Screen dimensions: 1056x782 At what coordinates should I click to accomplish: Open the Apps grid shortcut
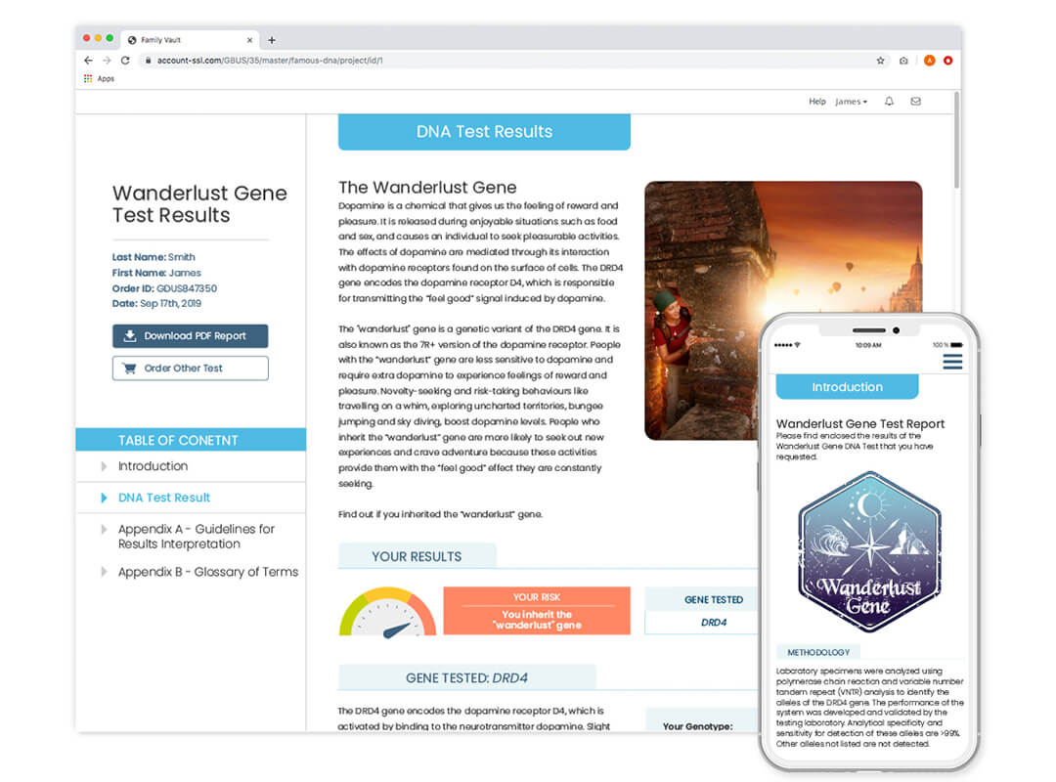[99, 79]
